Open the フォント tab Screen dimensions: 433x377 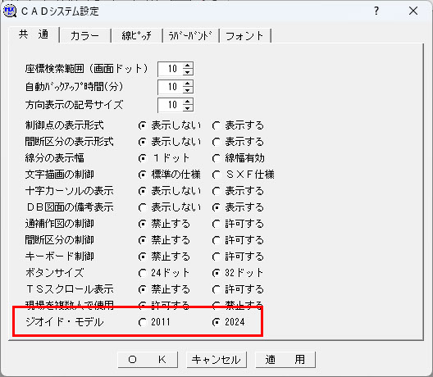pos(244,36)
